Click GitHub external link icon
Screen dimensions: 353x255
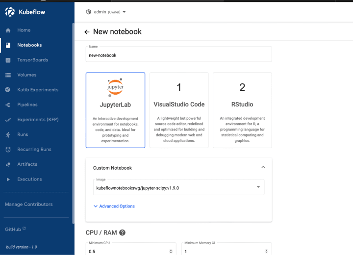[x=24, y=228]
